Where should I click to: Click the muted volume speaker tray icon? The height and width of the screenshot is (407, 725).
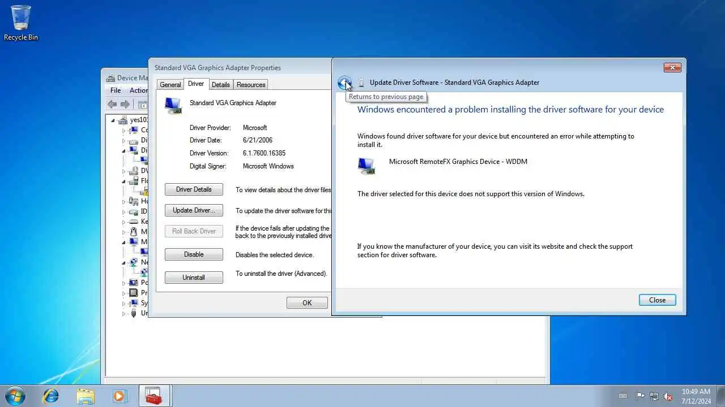click(668, 396)
